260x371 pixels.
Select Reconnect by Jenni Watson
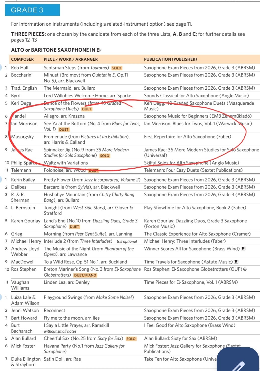[54, 310]
